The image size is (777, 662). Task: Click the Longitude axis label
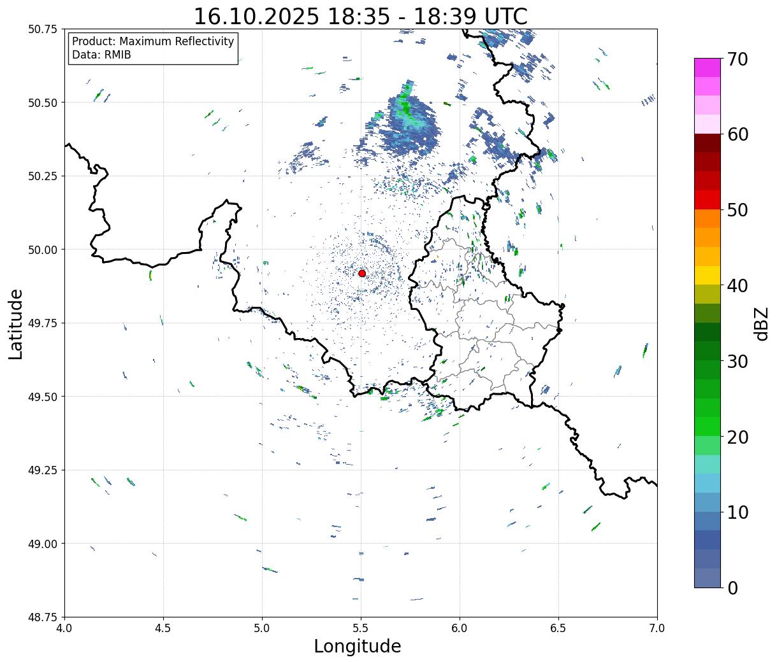358,647
